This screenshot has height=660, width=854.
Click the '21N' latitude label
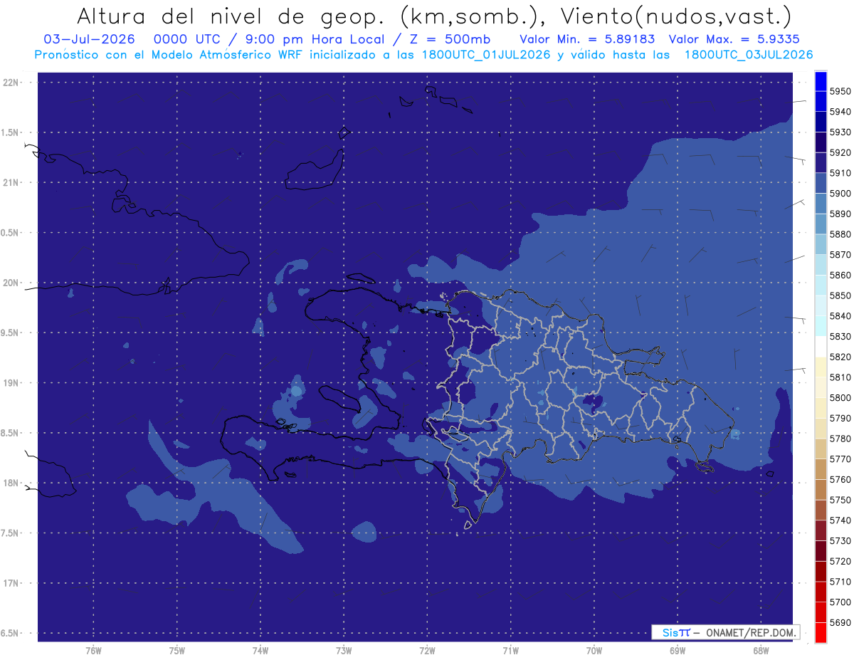12,182
